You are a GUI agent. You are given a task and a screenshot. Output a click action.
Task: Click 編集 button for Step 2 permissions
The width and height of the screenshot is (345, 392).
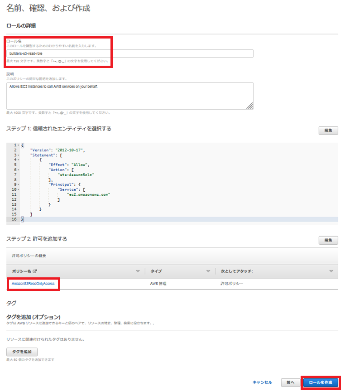tap(328, 240)
